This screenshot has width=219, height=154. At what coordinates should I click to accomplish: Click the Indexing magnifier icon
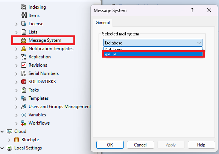(x=24, y=7)
